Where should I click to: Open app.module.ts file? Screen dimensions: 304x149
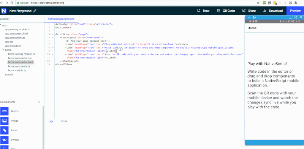point(13,46)
